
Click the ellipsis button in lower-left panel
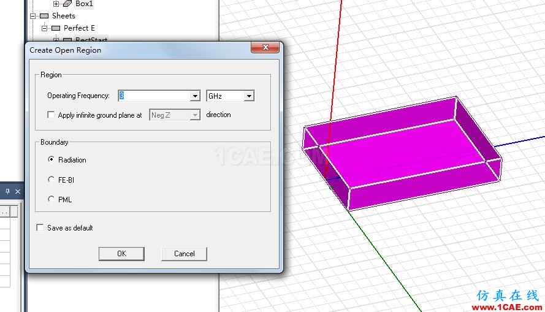[x=4, y=211]
